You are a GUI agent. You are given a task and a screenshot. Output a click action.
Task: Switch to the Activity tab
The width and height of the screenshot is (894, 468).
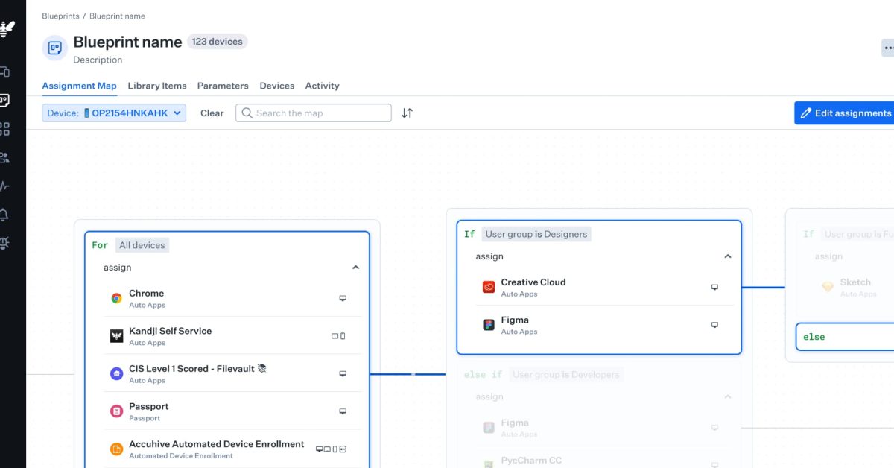point(322,86)
